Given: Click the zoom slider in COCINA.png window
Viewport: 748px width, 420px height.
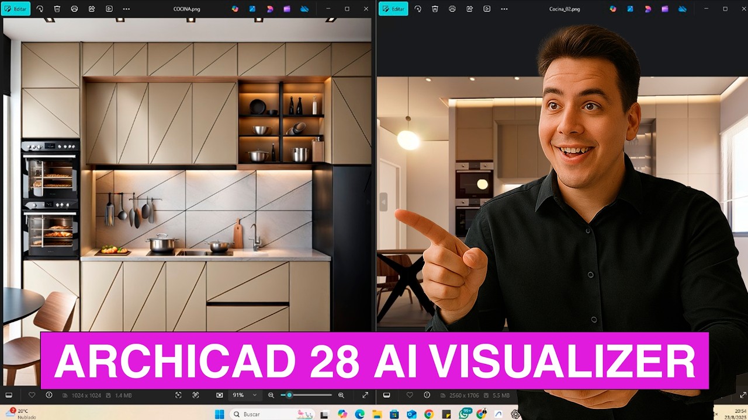Looking at the screenshot, I should tap(306, 395).
